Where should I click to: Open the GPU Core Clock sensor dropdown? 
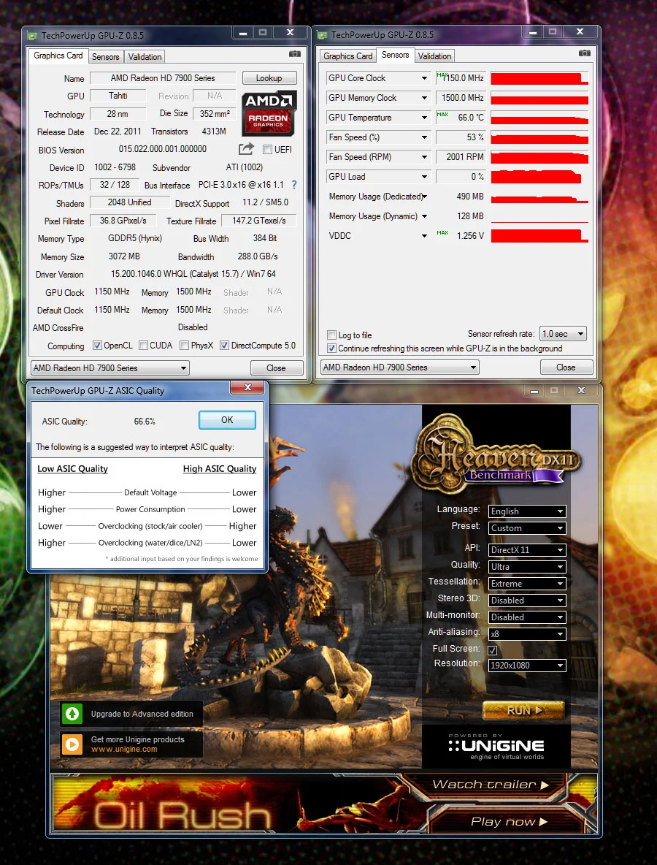(x=424, y=78)
